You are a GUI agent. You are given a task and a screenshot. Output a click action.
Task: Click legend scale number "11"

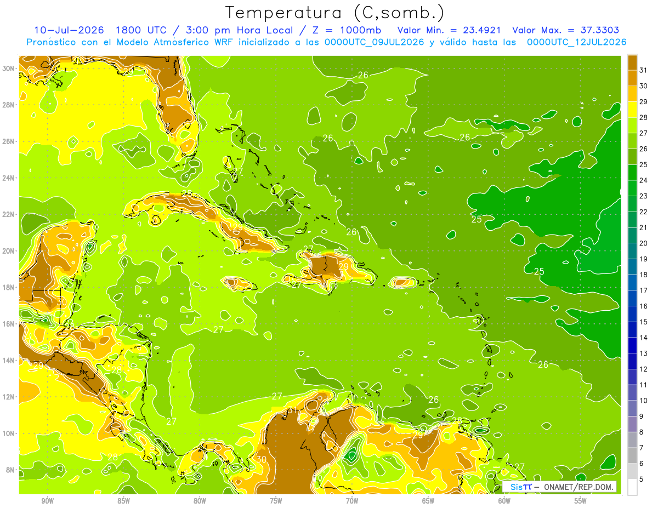[643, 385]
